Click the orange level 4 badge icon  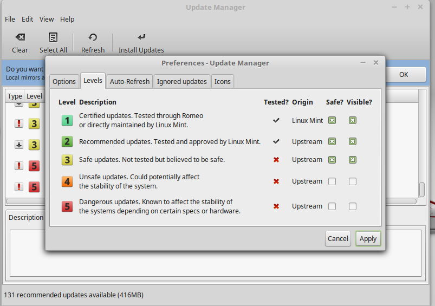[x=67, y=181]
